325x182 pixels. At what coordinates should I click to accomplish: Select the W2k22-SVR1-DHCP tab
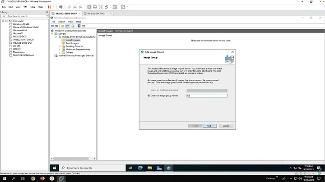[x=66, y=14]
